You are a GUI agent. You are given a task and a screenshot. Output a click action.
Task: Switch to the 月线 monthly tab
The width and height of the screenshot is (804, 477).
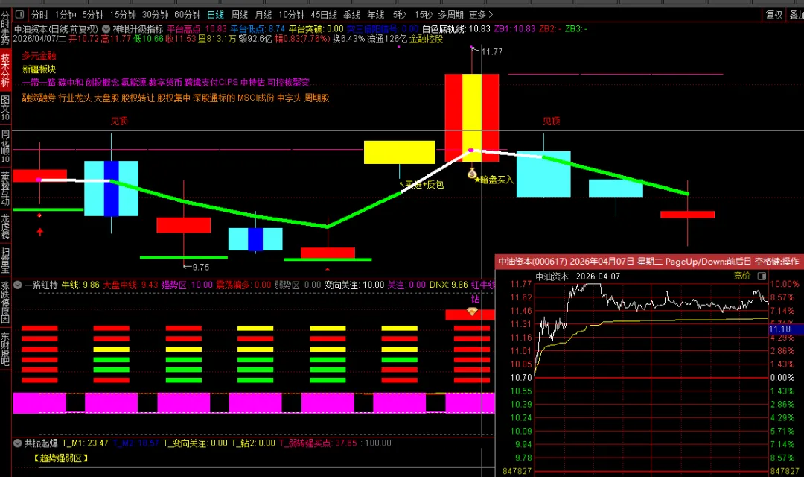[264, 14]
